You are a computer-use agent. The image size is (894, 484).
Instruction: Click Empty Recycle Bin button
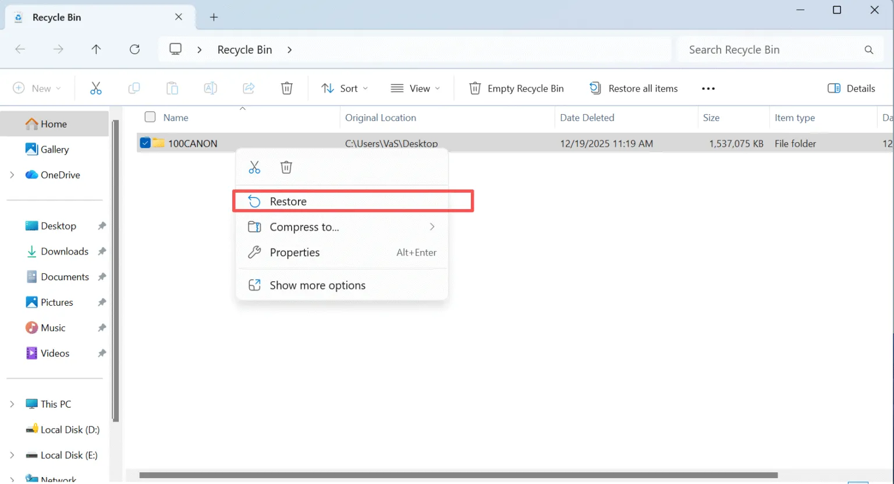pos(516,89)
